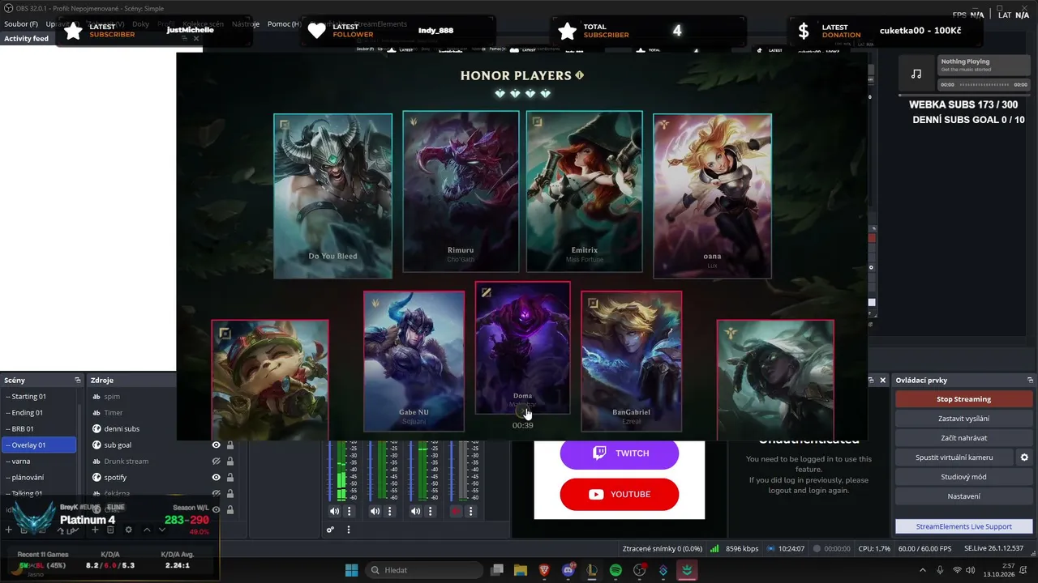Open virtual camera settings gear
This screenshot has width=1038, height=583.
pos(1024,457)
